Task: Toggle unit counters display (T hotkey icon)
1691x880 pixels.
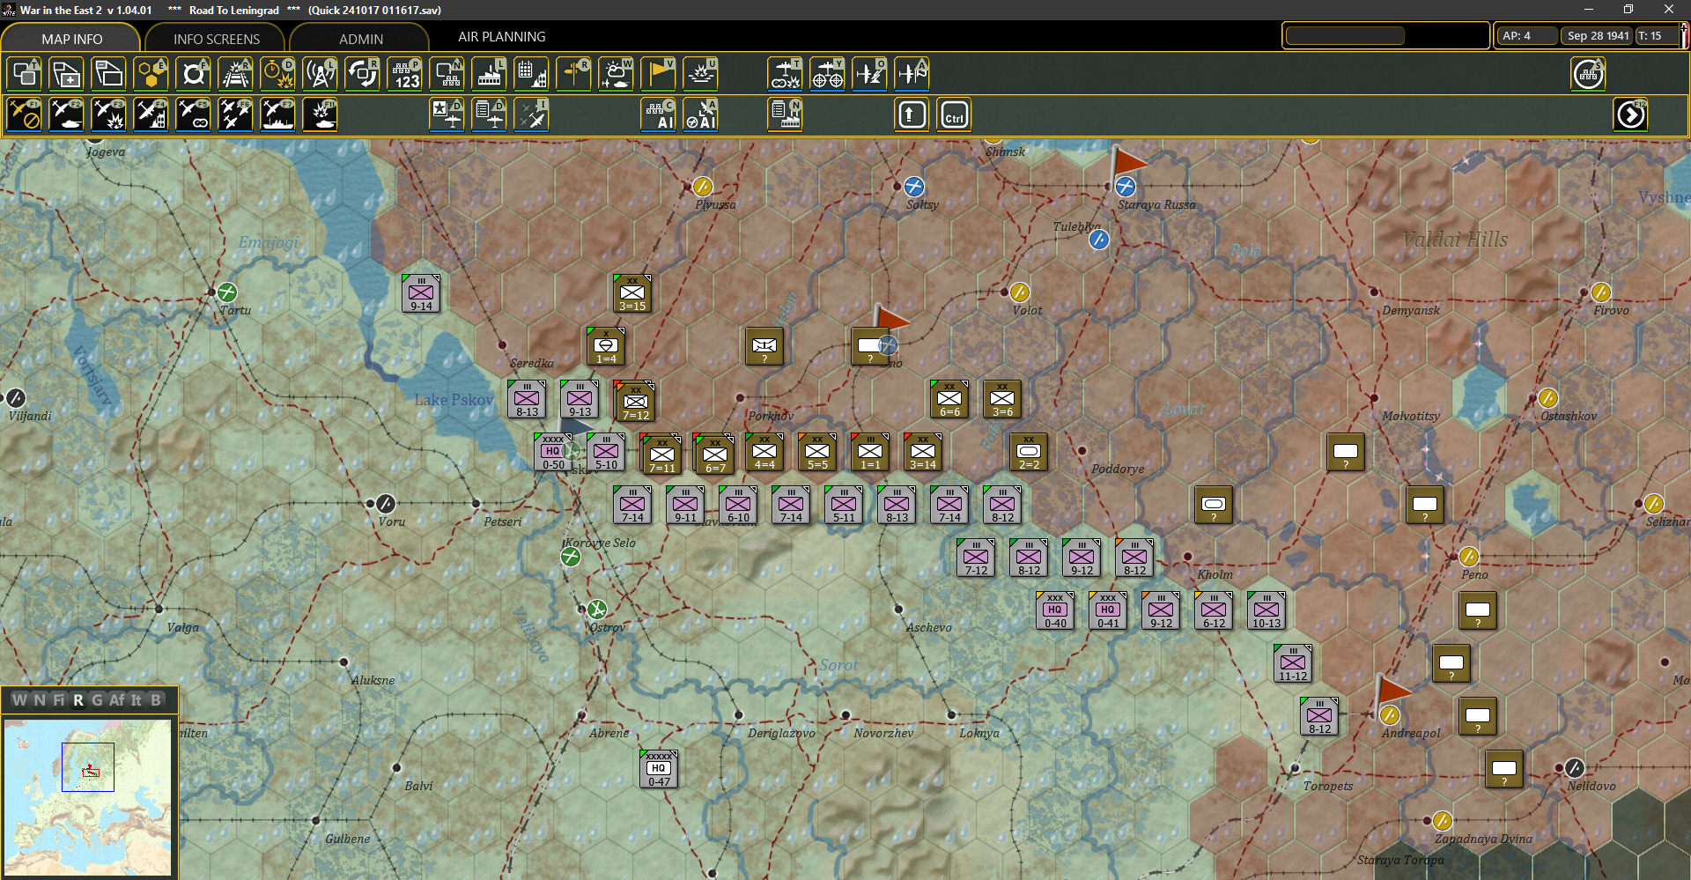Action: (25, 74)
